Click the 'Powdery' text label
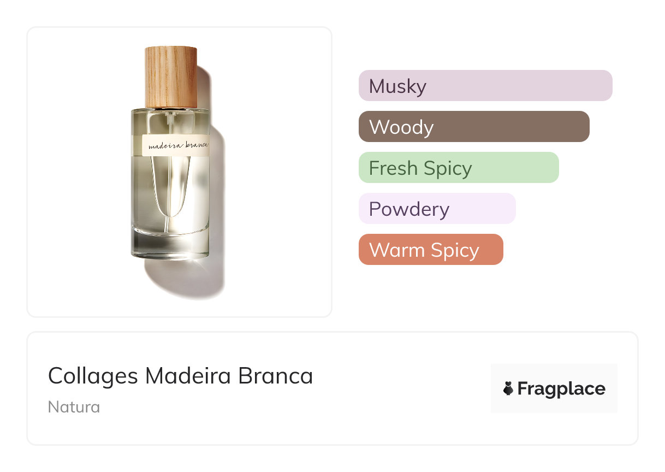This screenshot has height=472, width=665. [x=409, y=209]
